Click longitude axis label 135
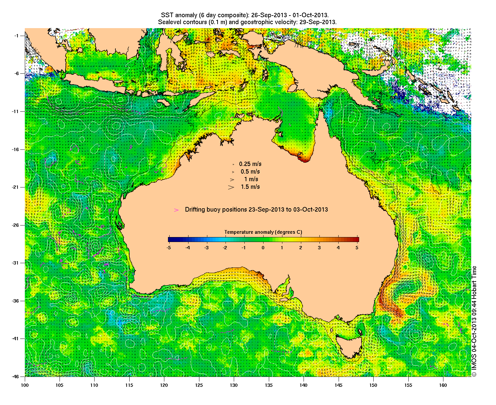The image size is (496, 405). click(269, 385)
